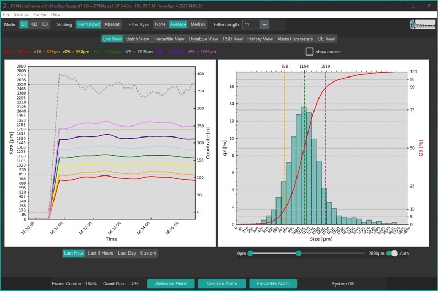
Task: Select Q2 mode
Action: pyautogui.click(x=34, y=24)
